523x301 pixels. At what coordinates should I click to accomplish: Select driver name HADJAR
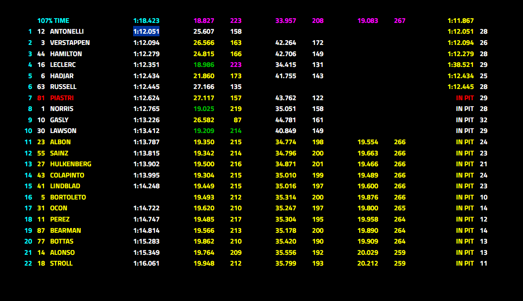62,76
